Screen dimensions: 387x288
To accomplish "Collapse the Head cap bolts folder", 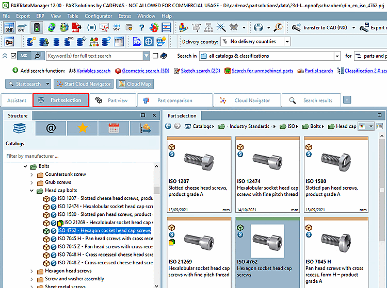I will click(32, 191).
